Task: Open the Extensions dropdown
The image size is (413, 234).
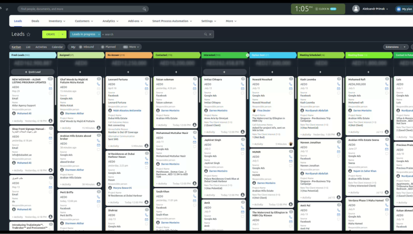Action: (396, 47)
